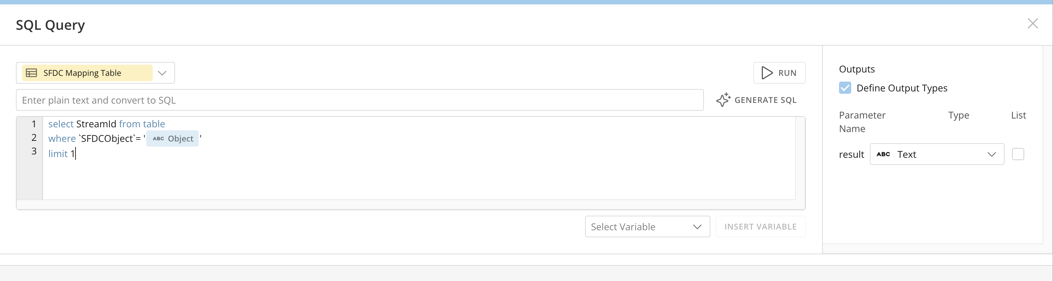The width and height of the screenshot is (1053, 281).
Task: Click line number 3 in editor gutter
Action: tap(34, 151)
